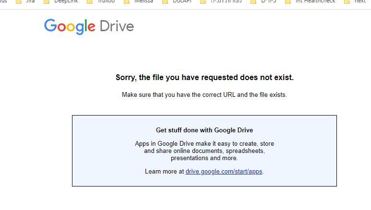371x210 pixels.
Task: Open the Trulioo bookmark folder
Action: (x=101, y=1)
